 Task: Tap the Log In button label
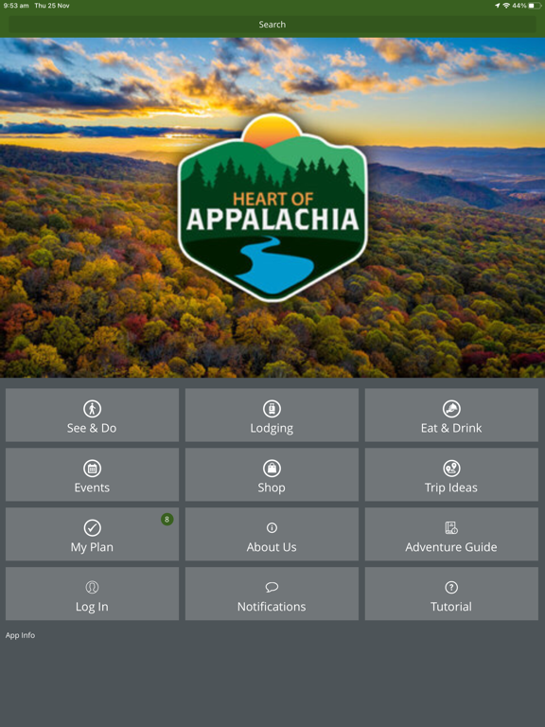coord(92,607)
